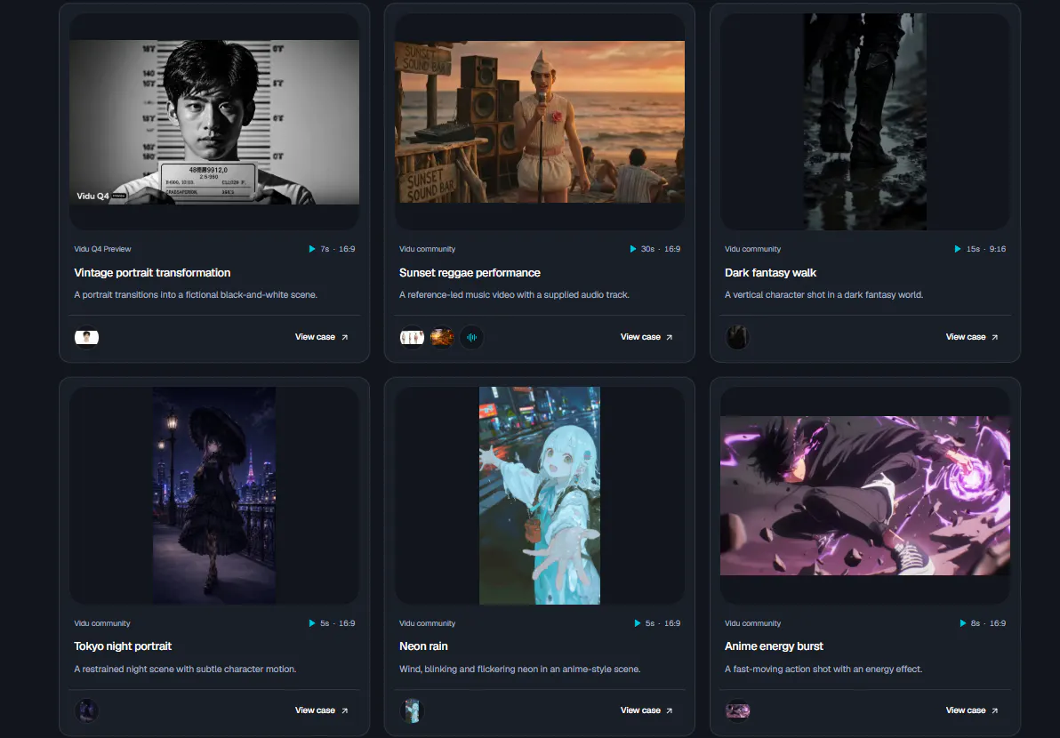The image size is (1060, 738).
Task: Click the description 'A vertical character shot in a dark fantasy world.'
Action: click(x=823, y=294)
